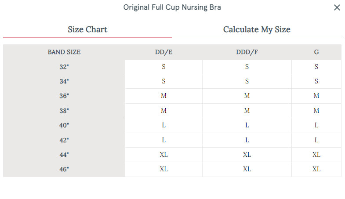Viewport: 345px width, 199px height.
Task: Select the 40" band size row label
Action: tap(64, 125)
